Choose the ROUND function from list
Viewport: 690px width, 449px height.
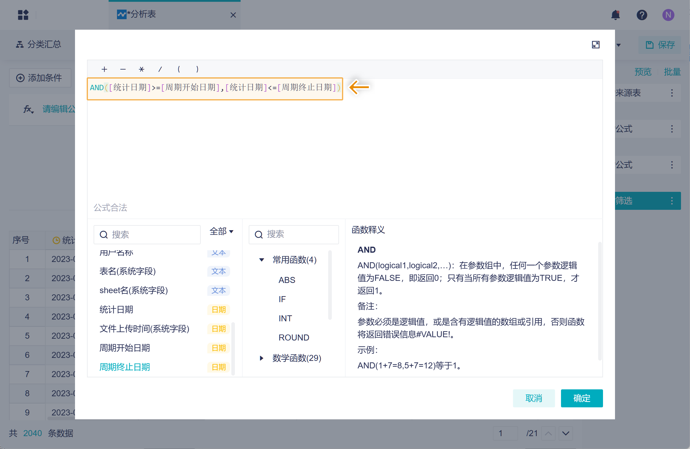294,337
